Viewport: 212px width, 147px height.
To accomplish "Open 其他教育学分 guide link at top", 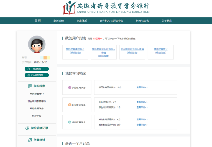I will point(161,49).
